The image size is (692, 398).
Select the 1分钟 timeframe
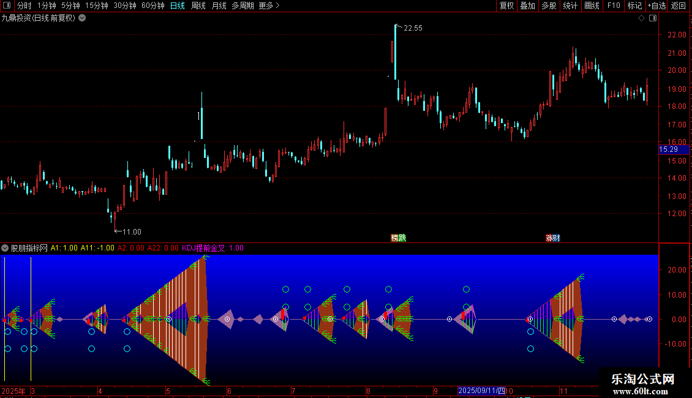pos(47,6)
